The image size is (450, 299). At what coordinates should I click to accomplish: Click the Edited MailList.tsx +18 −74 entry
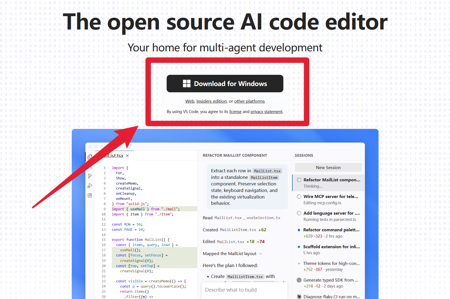click(234, 242)
